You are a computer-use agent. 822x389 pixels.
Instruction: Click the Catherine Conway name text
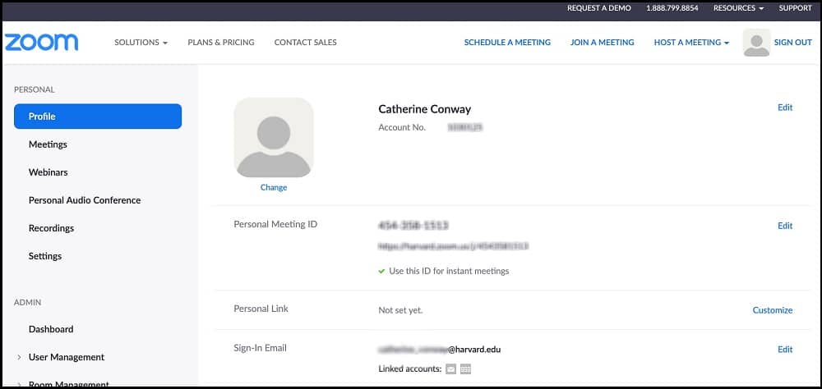click(425, 109)
